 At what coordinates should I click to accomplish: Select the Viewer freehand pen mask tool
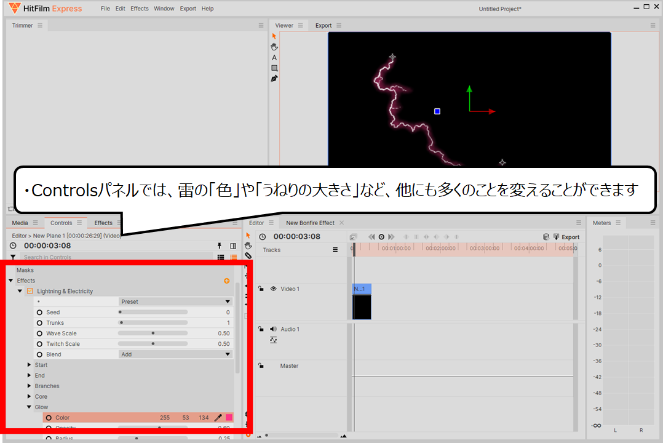pos(274,79)
